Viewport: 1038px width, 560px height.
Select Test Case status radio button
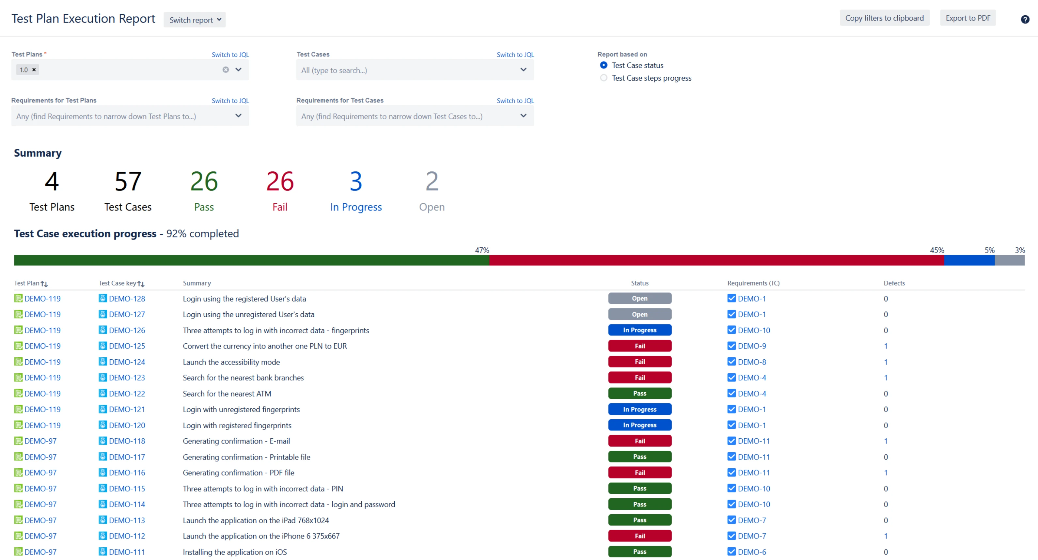pyautogui.click(x=603, y=65)
